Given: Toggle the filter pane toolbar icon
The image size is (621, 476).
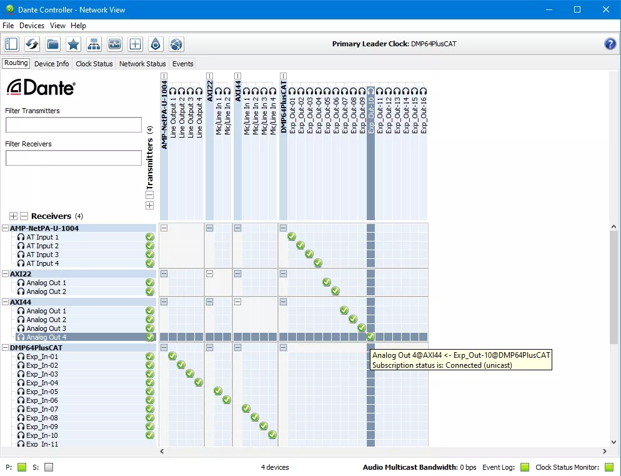Looking at the screenshot, I should pos(11,44).
